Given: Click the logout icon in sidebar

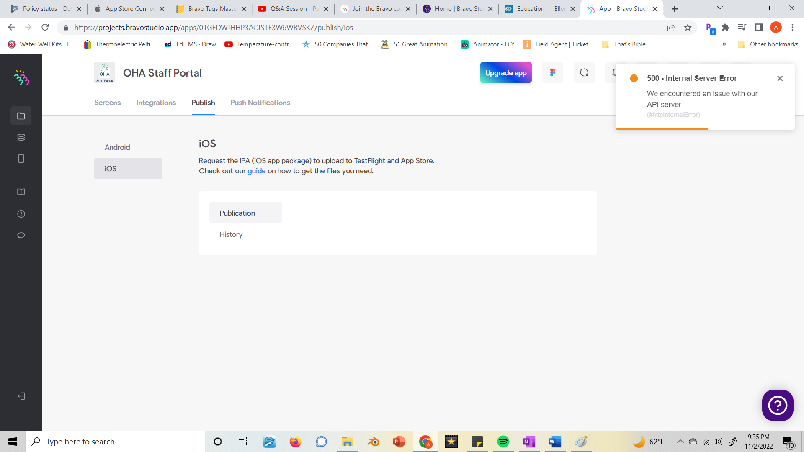Looking at the screenshot, I should pos(21,396).
